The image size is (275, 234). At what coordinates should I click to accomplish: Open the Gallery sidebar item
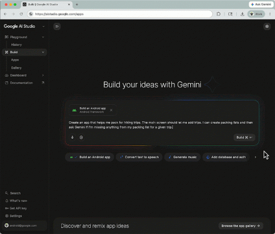pos(16,68)
